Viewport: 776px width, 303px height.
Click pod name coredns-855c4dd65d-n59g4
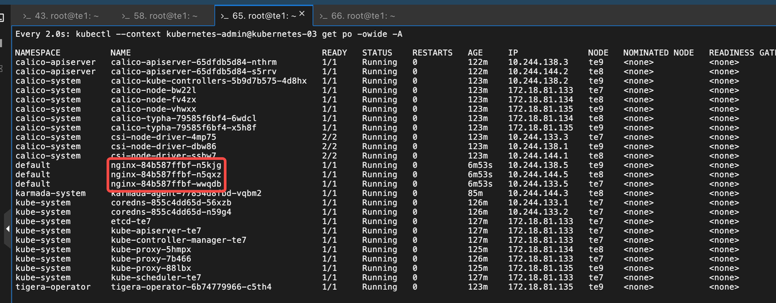(171, 212)
